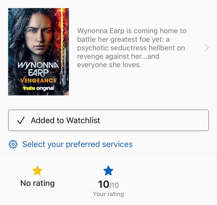This screenshot has height=205, width=217.
Task: Tap the blue star to change your rating
Action: point(108,171)
